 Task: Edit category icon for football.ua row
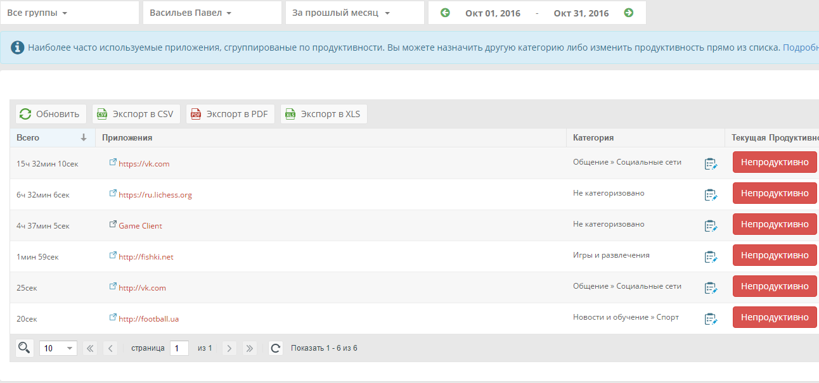711,319
